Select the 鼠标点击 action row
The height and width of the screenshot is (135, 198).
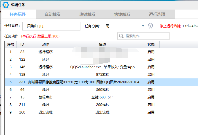coord(46,97)
